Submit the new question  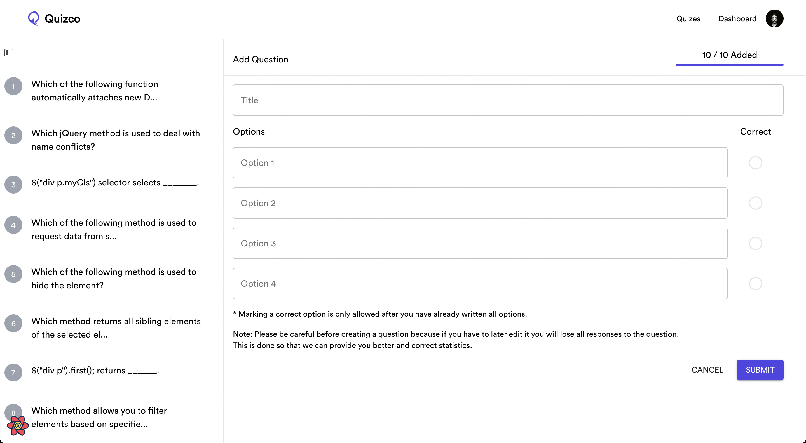point(760,370)
